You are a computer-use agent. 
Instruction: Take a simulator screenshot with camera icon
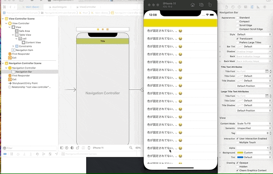tap(201, 5)
